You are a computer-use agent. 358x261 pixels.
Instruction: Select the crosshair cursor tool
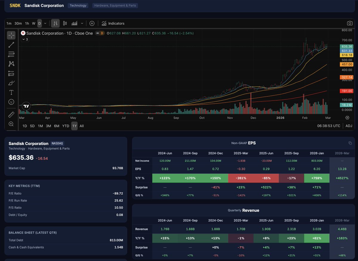click(11, 35)
